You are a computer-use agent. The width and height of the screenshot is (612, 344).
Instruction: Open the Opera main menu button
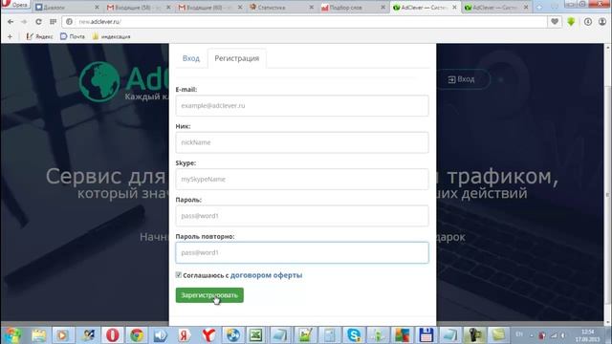tap(15, 4)
